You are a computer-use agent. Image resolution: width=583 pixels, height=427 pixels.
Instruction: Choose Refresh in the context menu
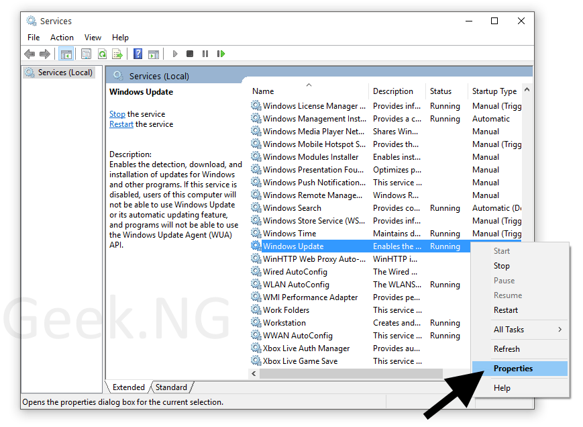tap(520, 349)
